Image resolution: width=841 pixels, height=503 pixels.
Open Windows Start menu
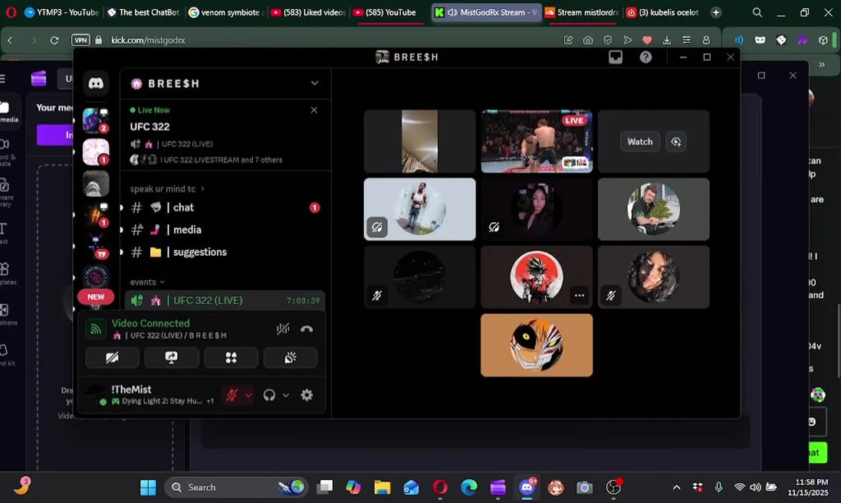point(148,488)
